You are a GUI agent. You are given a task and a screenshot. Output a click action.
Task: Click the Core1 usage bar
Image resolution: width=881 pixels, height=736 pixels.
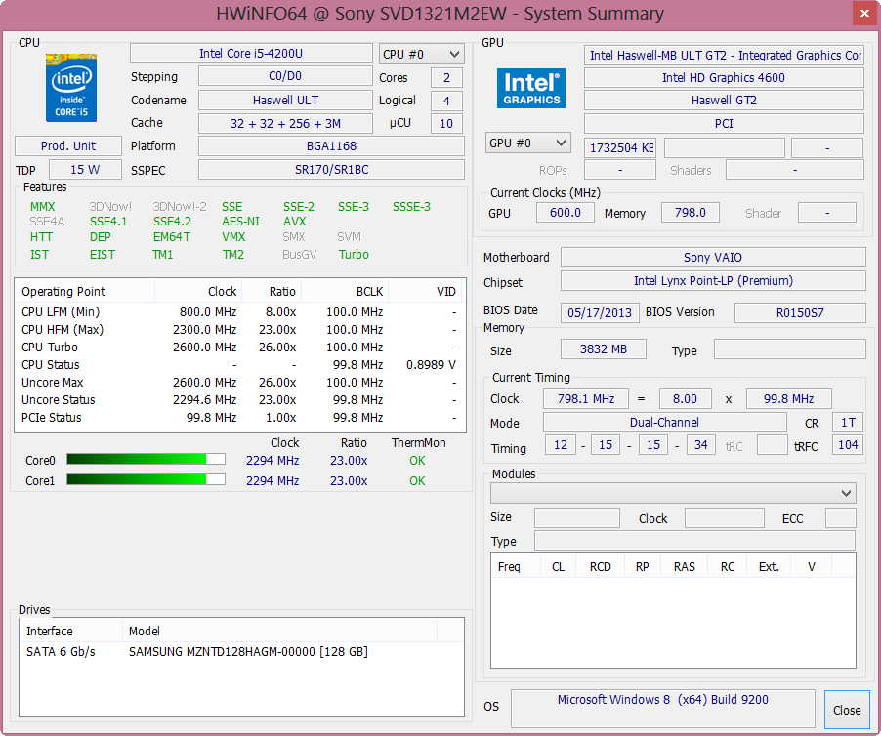pyautogui.click(x=147, y=479)
